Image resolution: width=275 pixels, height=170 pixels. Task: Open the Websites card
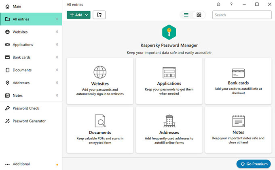(x=100, y=81)
